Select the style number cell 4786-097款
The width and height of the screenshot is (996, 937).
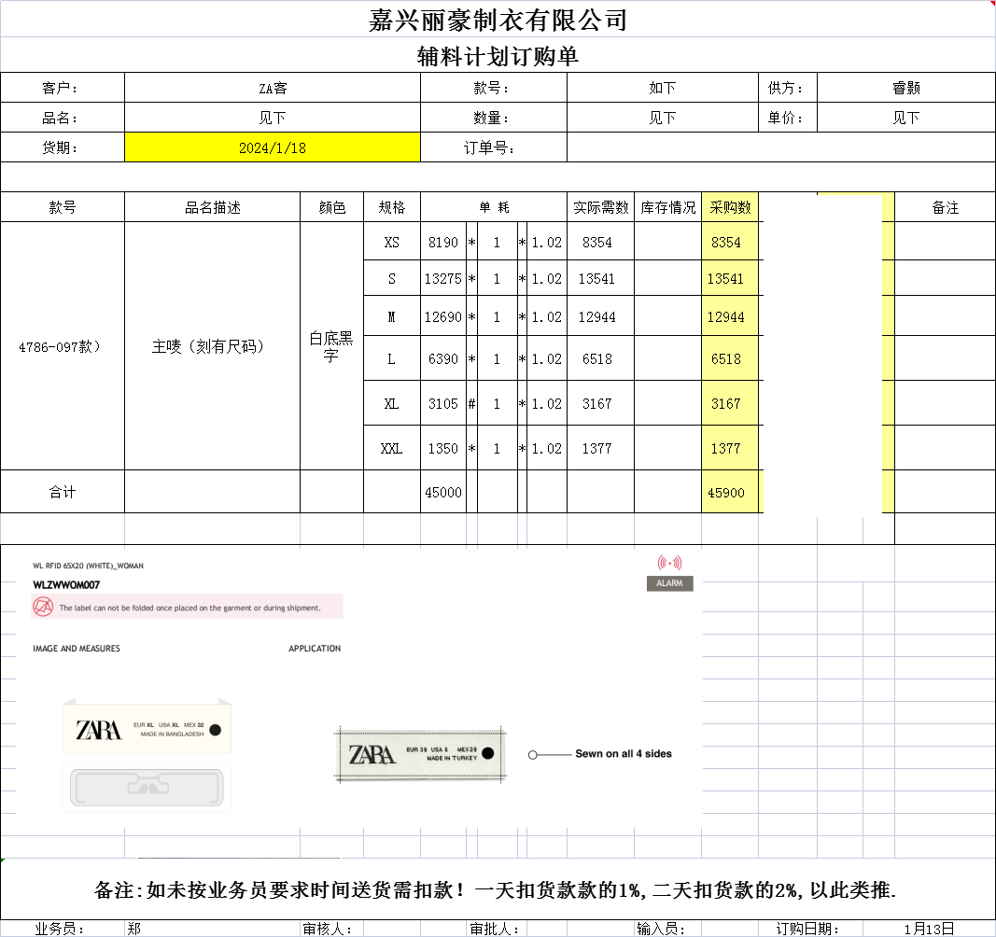pos(62,346)
